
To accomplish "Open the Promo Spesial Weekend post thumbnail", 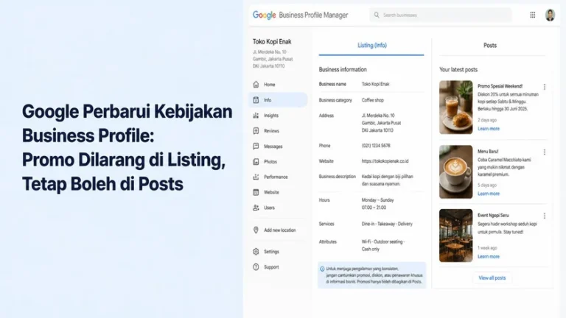I will (456, 107).
